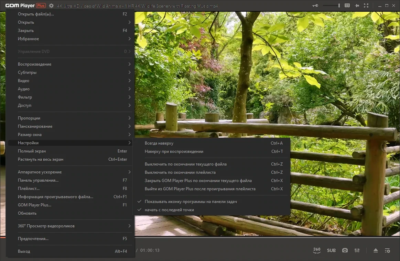Show the playlist icon in bottom bar

[x=387, y=251]
